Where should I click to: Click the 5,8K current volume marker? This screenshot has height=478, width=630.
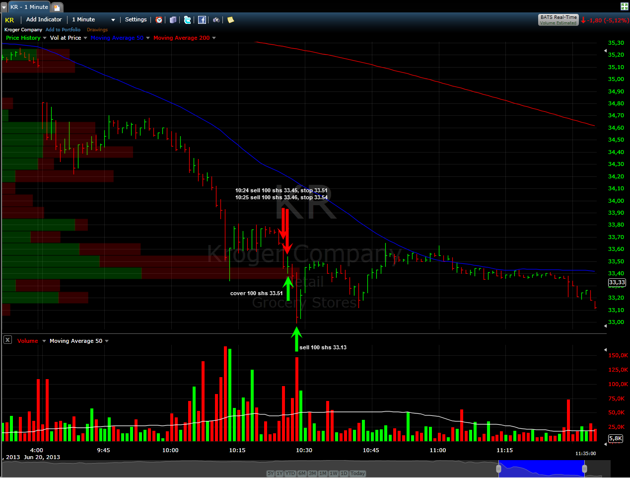tap(616, 438)
